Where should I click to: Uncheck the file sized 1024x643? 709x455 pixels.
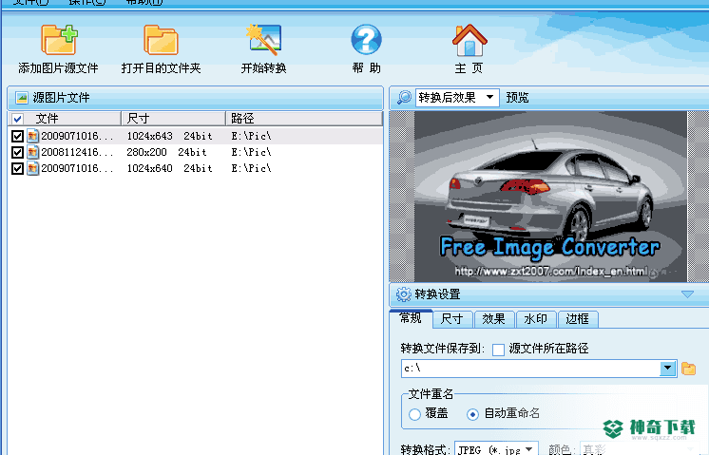[17, 136]
